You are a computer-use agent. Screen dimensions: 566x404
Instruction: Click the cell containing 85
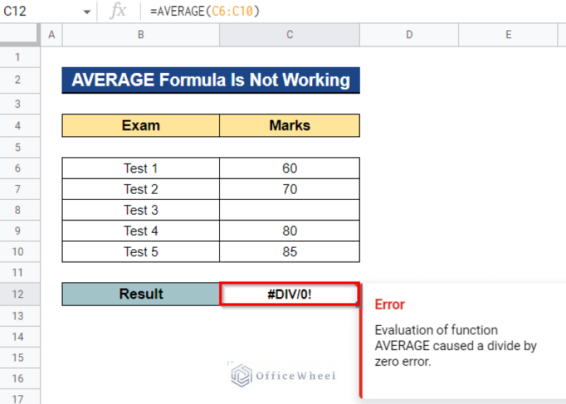(x=289, y=252)
